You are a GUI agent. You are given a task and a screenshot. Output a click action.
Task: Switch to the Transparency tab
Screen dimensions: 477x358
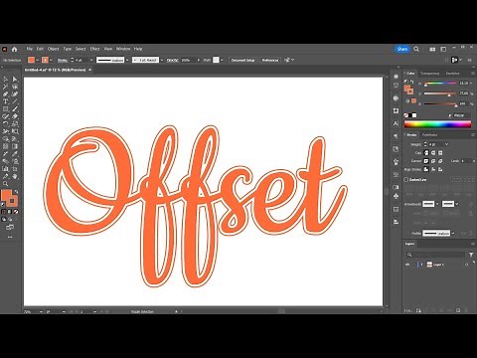pyautogui.click(x=430, y=74)
